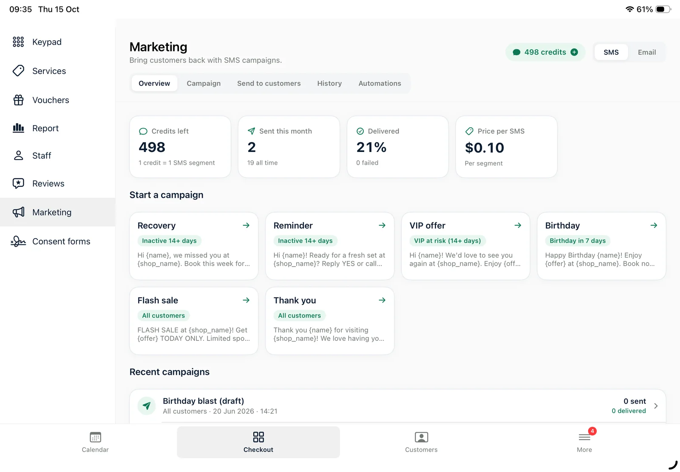This screenshot has width=680, height=472.
Task: Switch to the Campaign tab
Action: coord(204,83)
